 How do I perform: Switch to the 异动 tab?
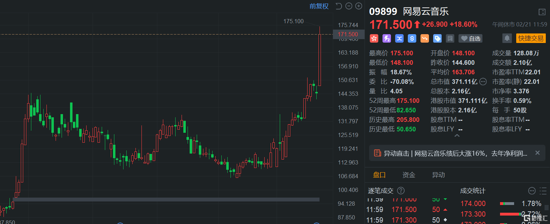[438, 175]
